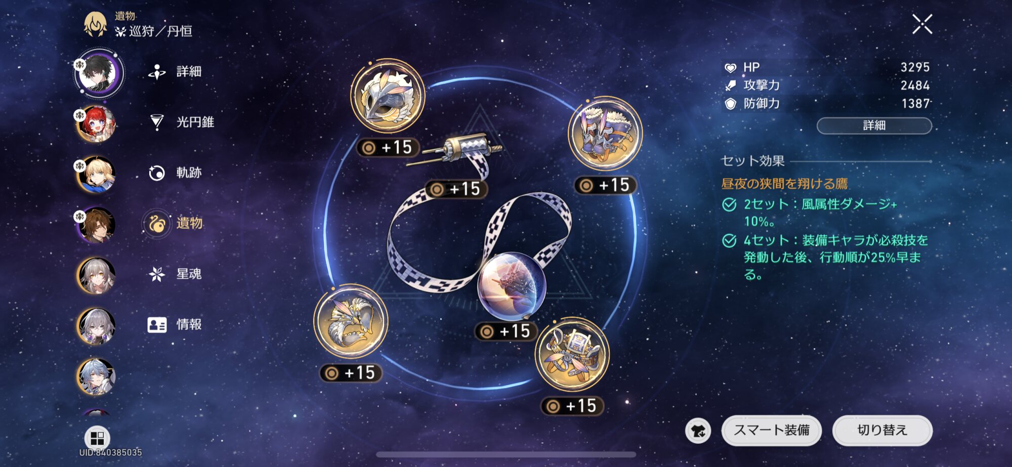Open the gloves hand relic slot

351,322
